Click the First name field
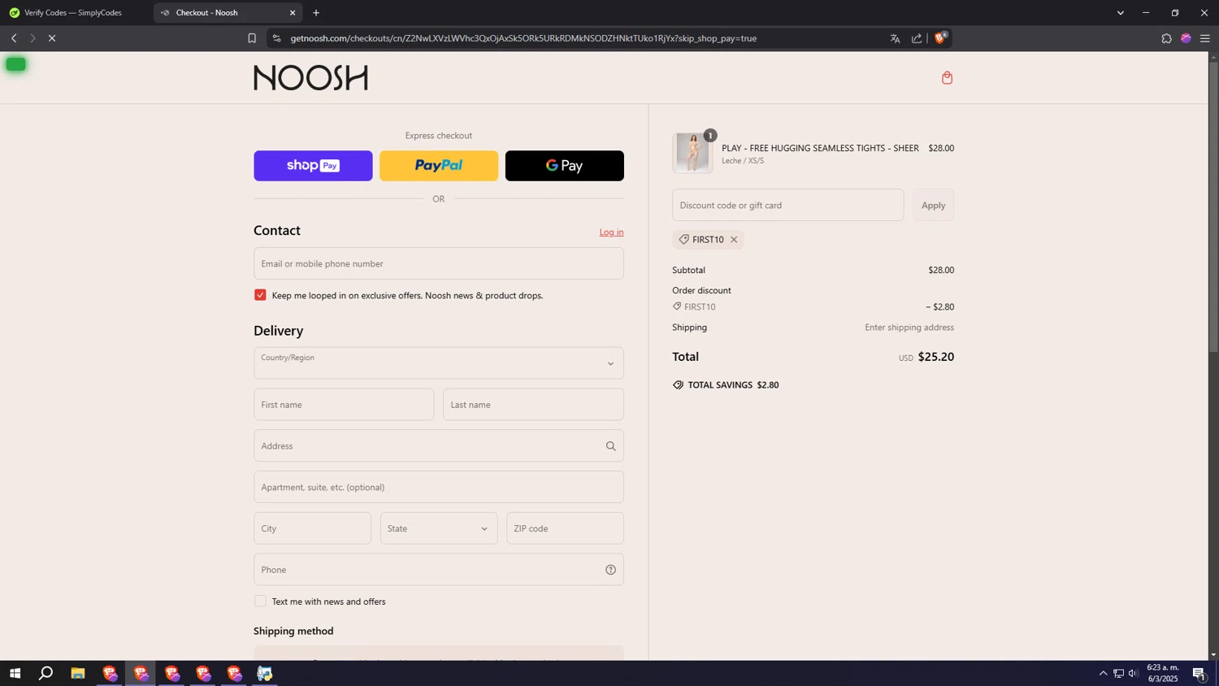This screenshot has height=686, width=1219. 344,405
